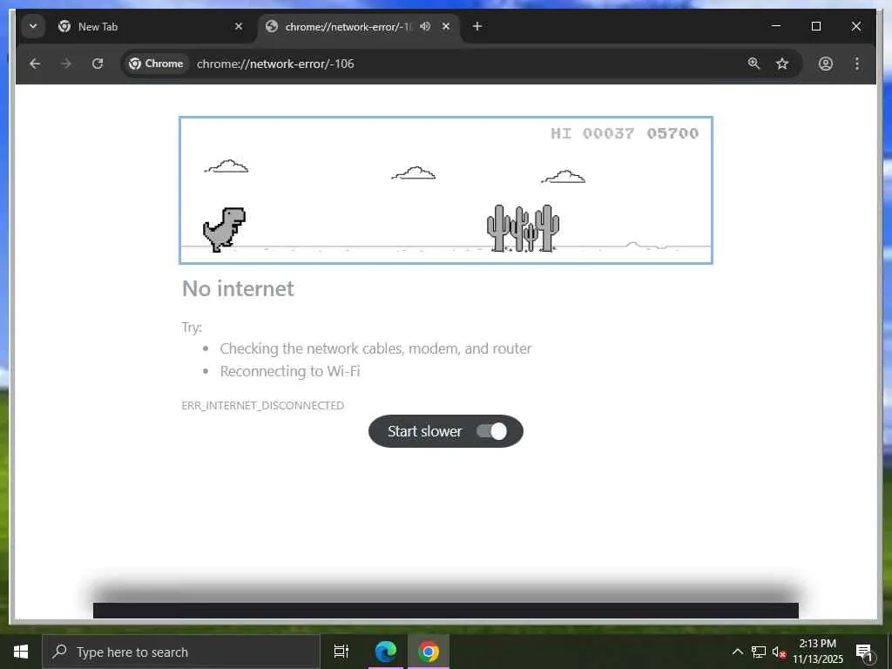Click the cactus cluster obstacle

[523, 228]
